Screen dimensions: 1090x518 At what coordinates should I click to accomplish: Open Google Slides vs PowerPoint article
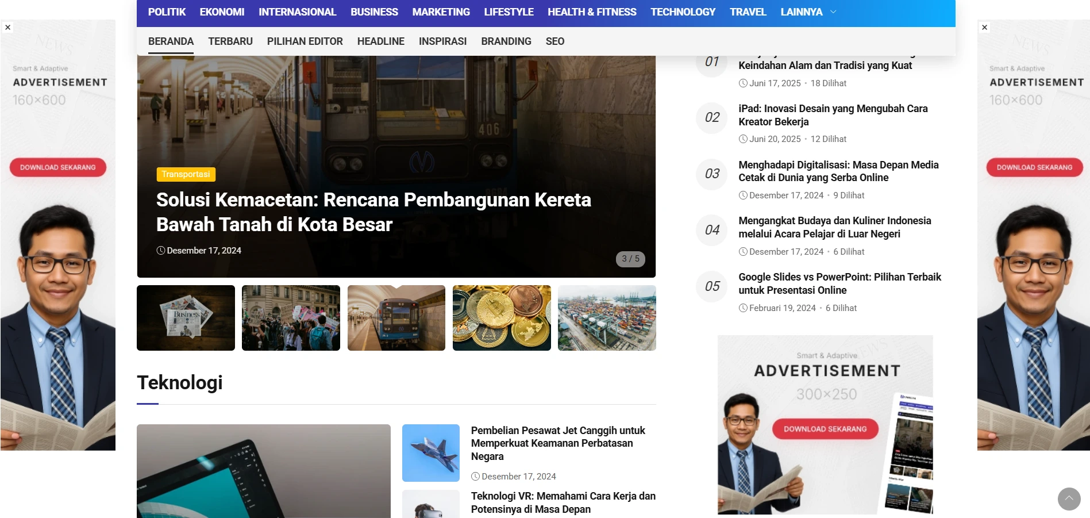(839, 283)
